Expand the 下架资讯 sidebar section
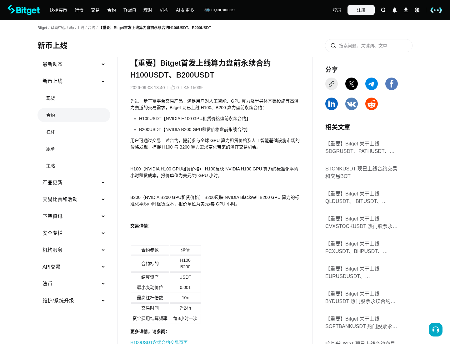 [x=74, y=216]
